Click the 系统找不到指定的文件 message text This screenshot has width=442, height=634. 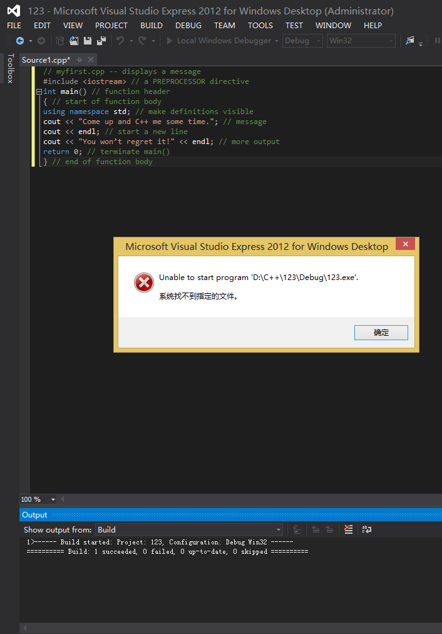pyautogui.click(x=198, y=296)
